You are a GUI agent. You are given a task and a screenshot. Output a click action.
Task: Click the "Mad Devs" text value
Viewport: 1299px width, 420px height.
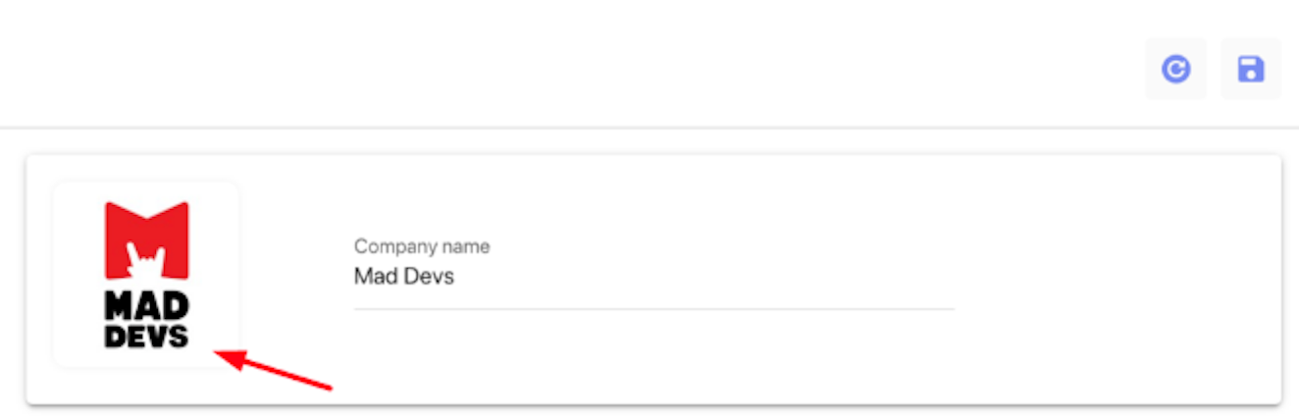(404, 277)
